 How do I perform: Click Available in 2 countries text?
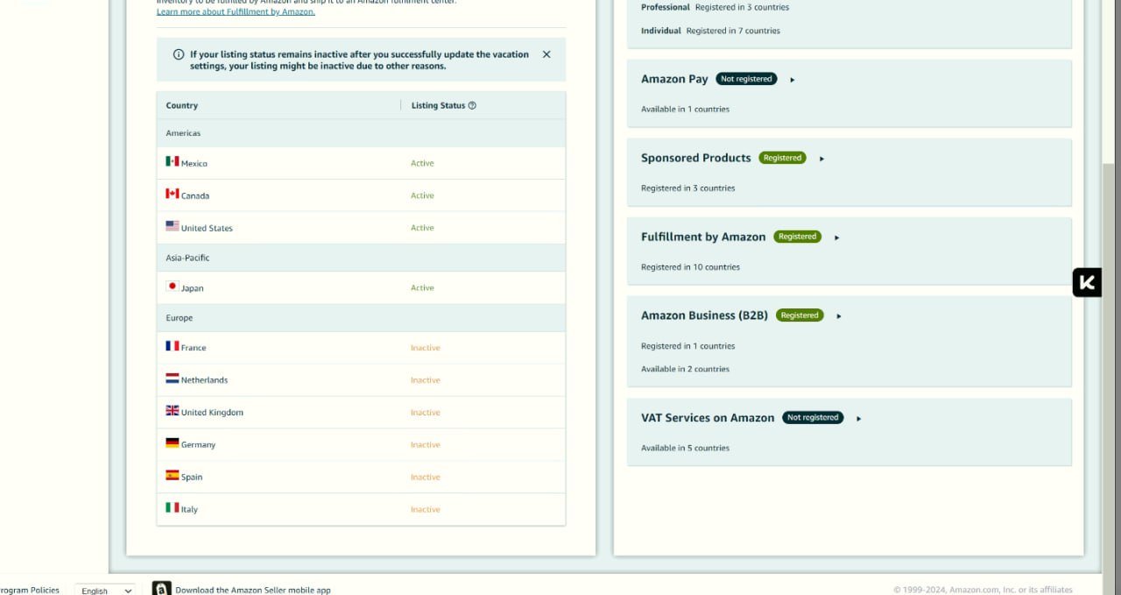point(685,369)
